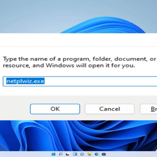Click the Browse button in Run dialog
This screenshot has height=157, width=157.
pos(149,109)
